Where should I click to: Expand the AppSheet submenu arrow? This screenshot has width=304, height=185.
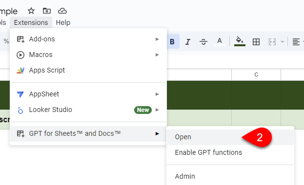click(157, 94)
